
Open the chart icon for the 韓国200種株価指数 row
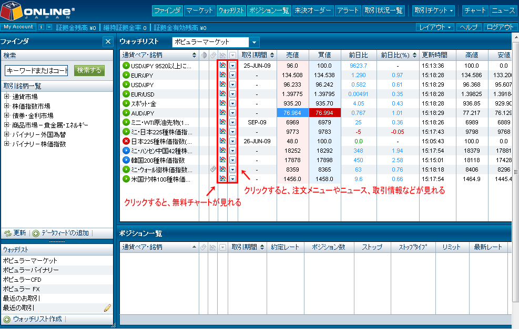coord(223,160)
